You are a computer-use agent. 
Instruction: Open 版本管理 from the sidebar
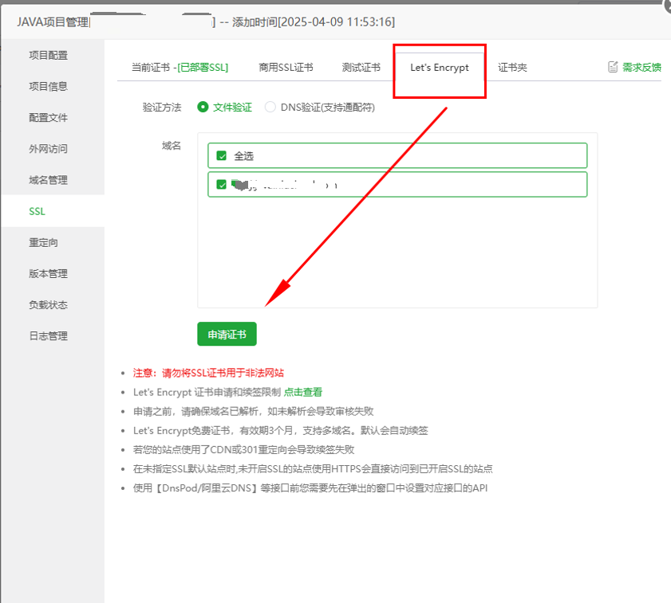click(48, 273)
